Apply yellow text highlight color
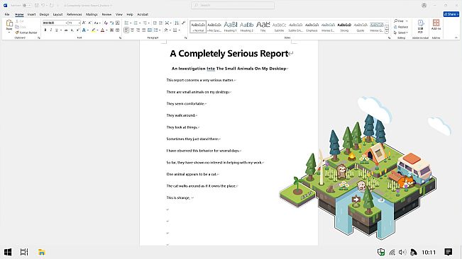Image resolution: width=462 pixels, height=259 pixels. (x=94, y=30)
